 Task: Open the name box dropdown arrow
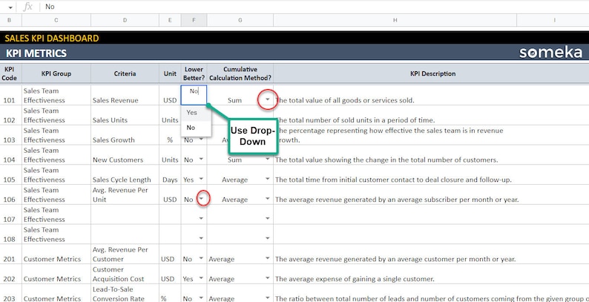[10, 7]
